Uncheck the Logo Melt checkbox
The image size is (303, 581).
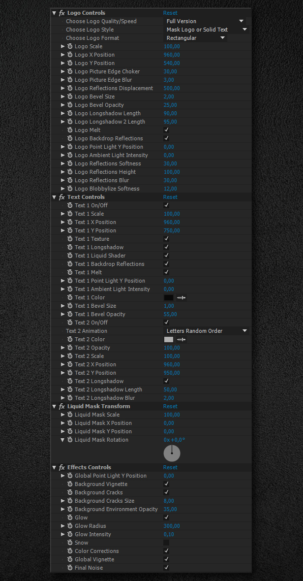[x=166, y=130]
